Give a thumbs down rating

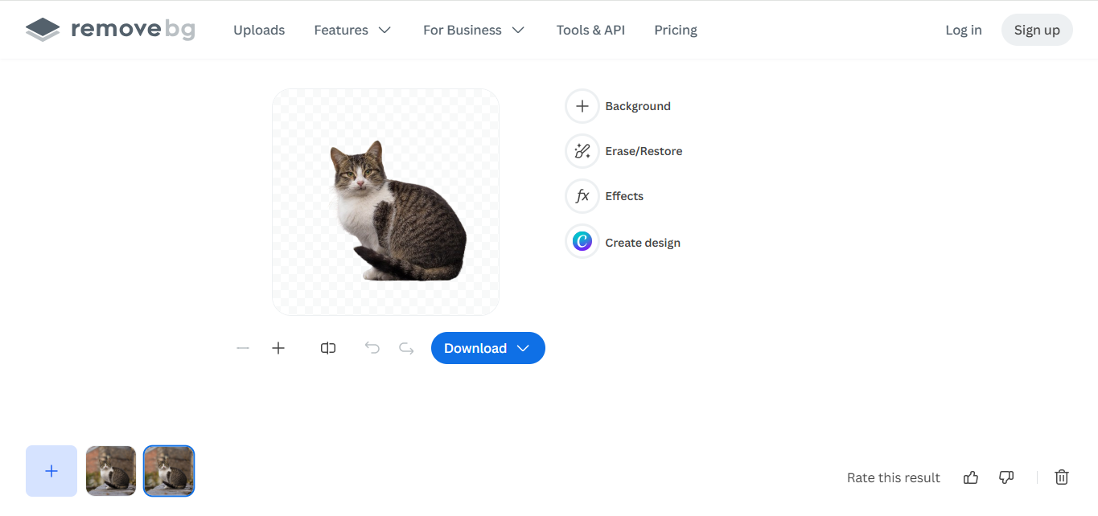coord(1006,477)
